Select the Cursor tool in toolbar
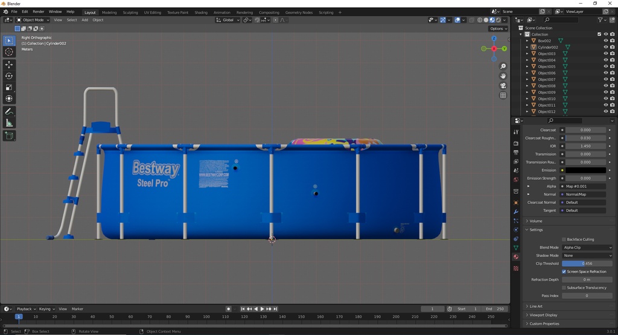This screenshot has height=335, width=618. [9, 52]
